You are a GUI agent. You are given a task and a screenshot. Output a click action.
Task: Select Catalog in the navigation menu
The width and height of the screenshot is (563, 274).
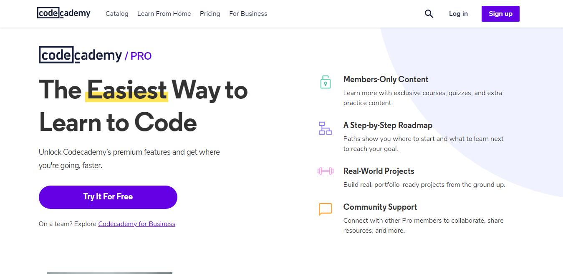[117, 13]
